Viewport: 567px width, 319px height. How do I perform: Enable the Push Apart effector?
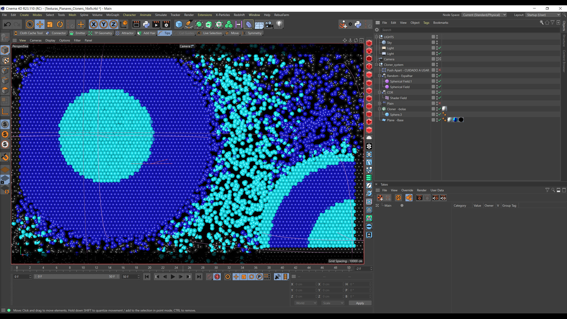tap(439, 70)
